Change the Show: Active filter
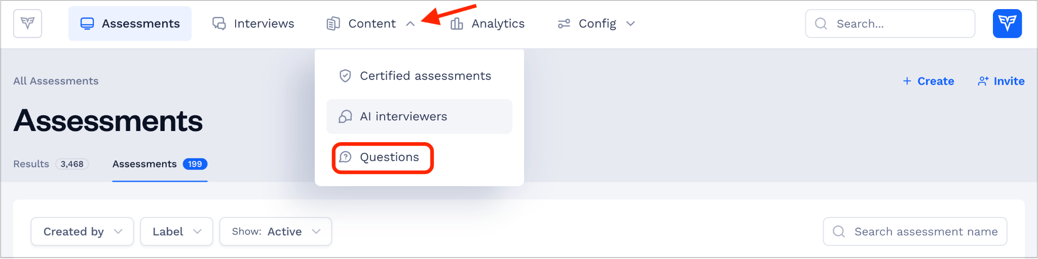1038x259 pixels. [275, 232]
